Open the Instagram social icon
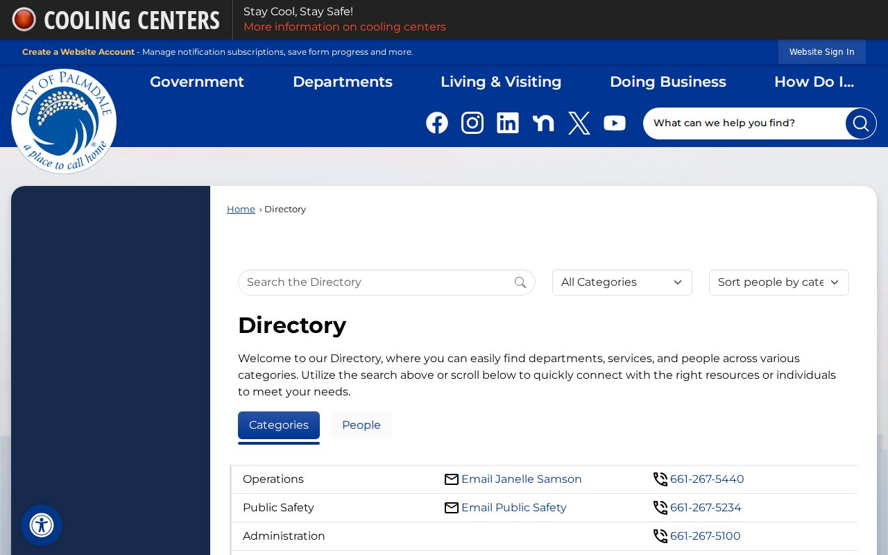888x555 pixels. [x=472, y=123]
